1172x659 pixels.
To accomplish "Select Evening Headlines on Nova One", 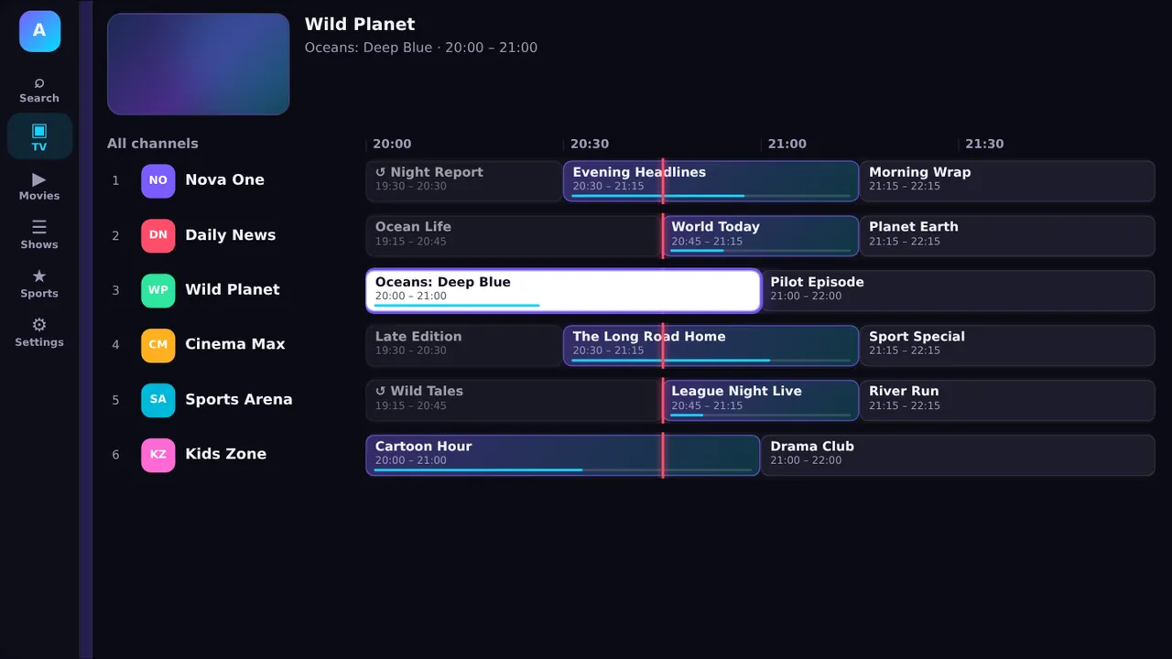I will (x=711, y=180).
